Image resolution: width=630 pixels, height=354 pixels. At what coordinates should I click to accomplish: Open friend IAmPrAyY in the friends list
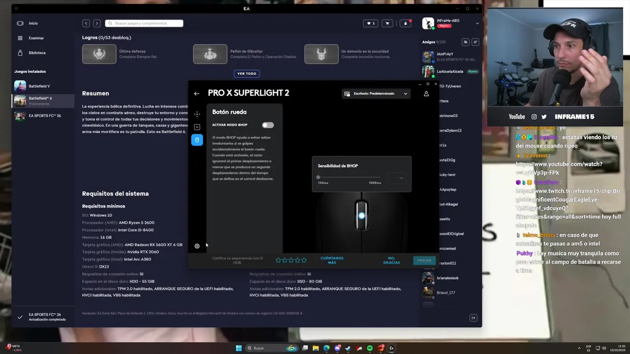pyautogui.click(x=450, y=57)
